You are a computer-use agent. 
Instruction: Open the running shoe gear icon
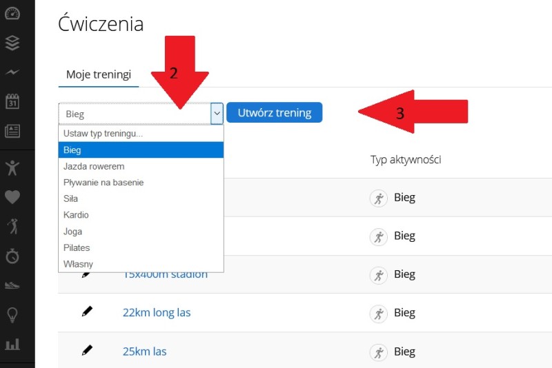[12, 285]
